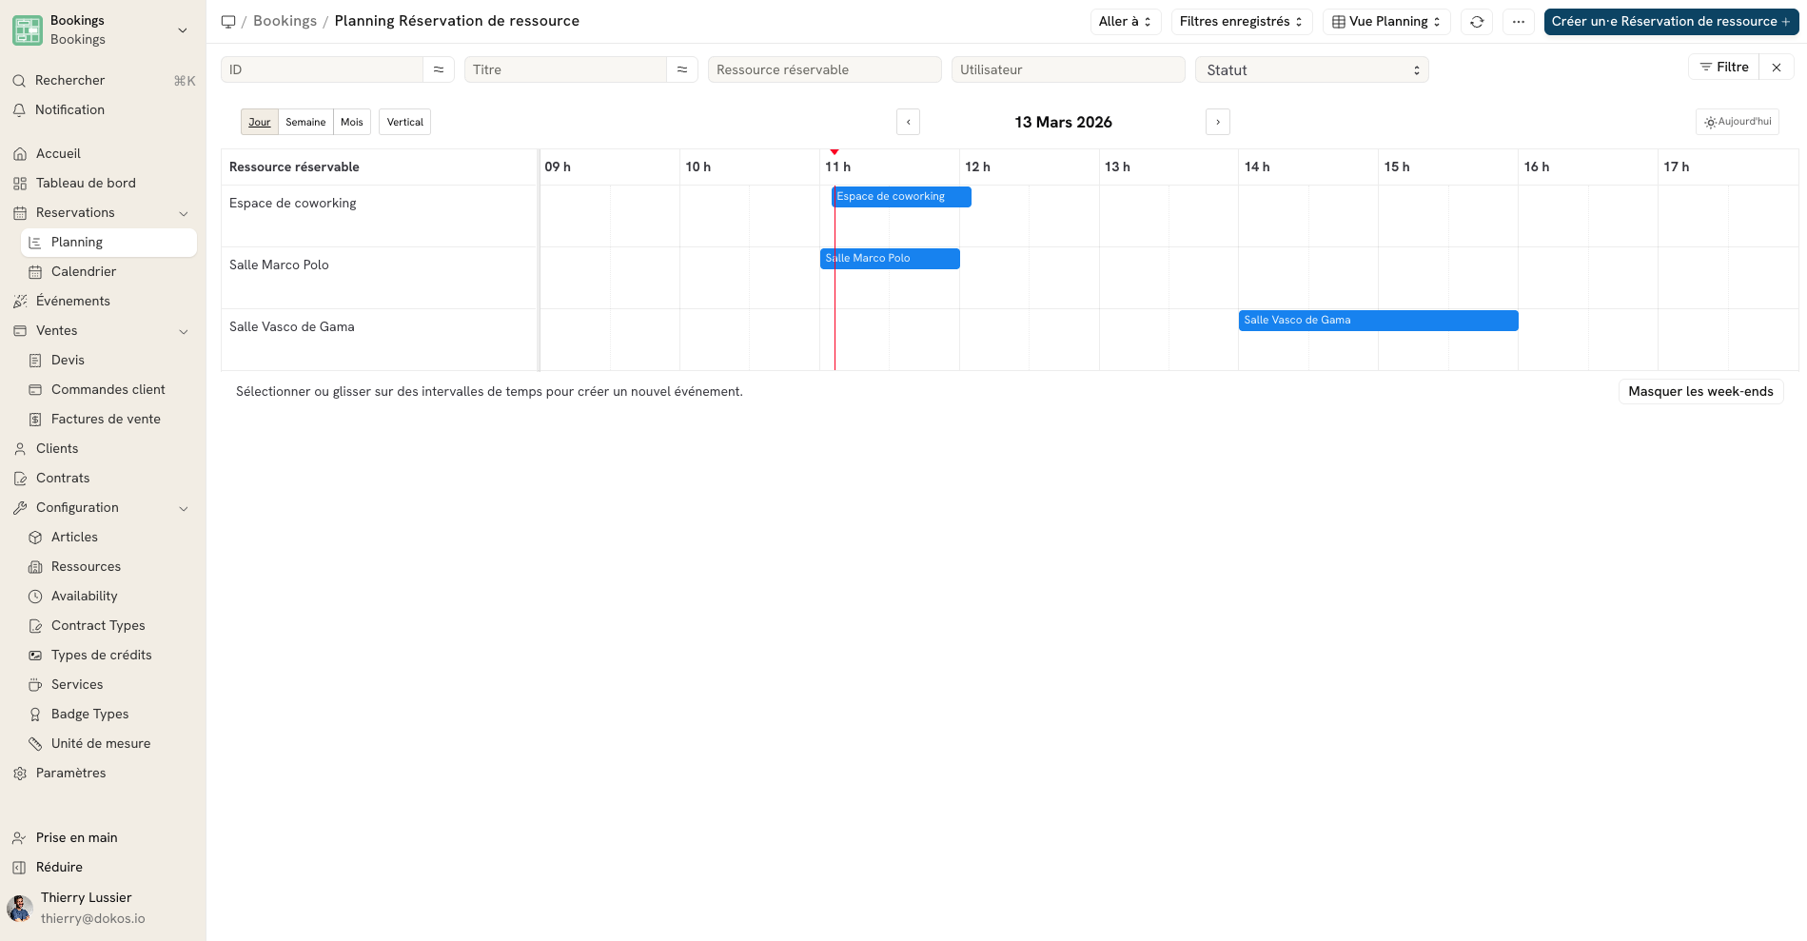The height and width of the screenshot is (941, 1807).
Task: Collapse the Configuration section
Action: click(x=183, y=507)
